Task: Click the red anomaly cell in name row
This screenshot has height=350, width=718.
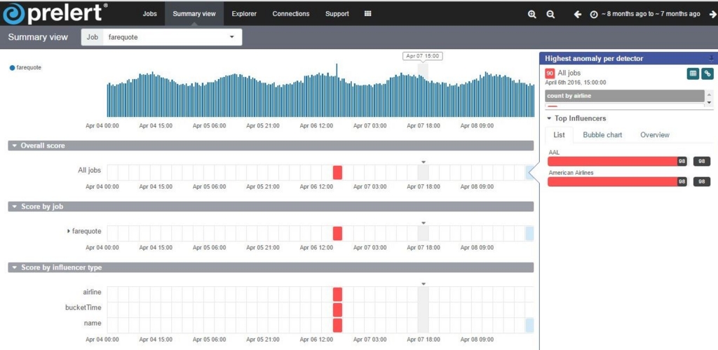Action: (337, 325)
